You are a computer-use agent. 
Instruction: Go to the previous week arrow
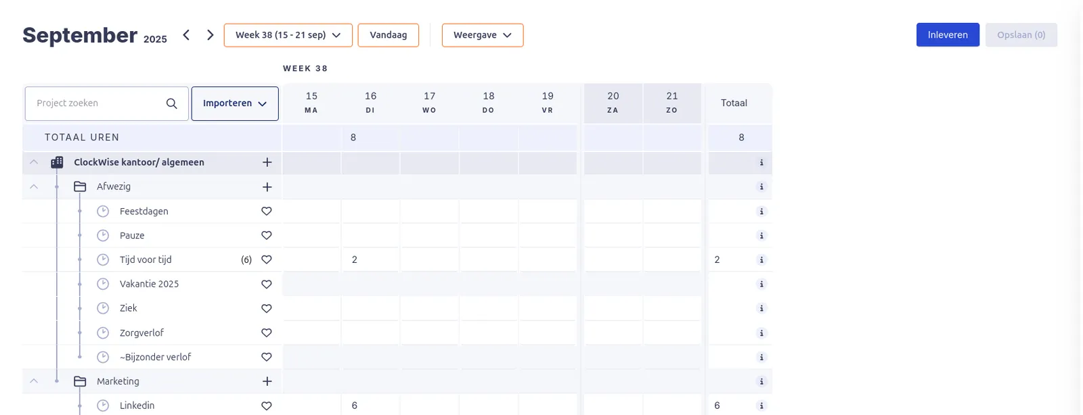click(x=186, y=35)
